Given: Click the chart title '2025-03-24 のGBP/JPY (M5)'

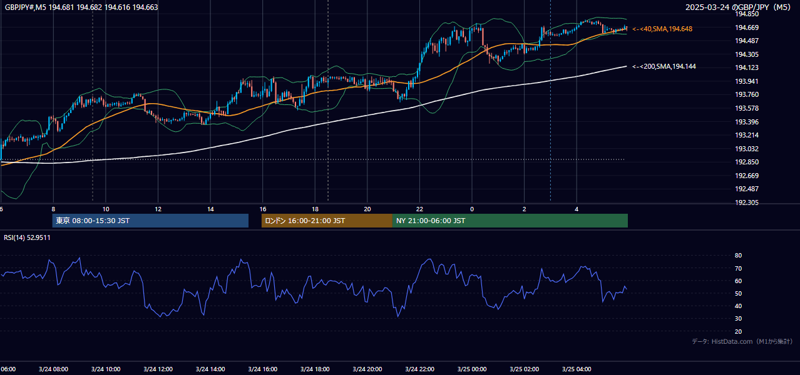Looking at the screenshot, I should pyautogui.click(x=738, y=7).
